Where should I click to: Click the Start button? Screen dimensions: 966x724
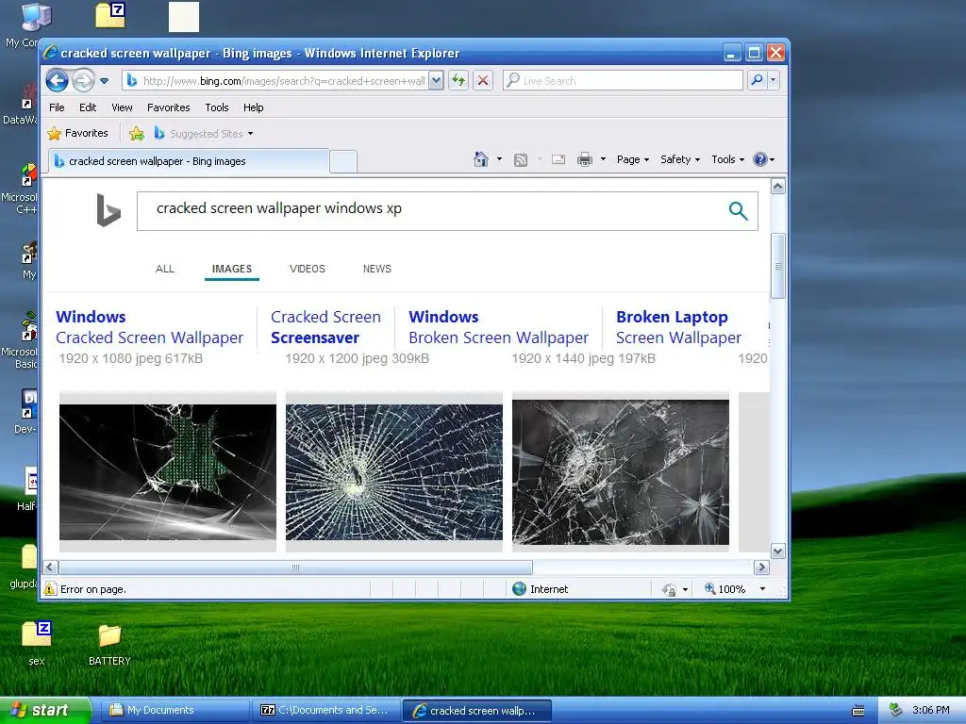45,711
